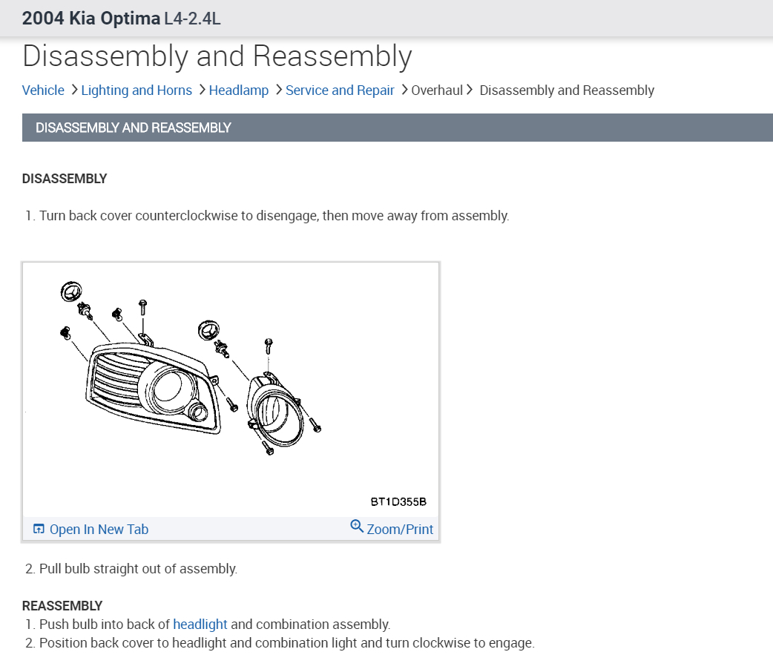Click the BT1D355B diagram code label

pos(398,501)
